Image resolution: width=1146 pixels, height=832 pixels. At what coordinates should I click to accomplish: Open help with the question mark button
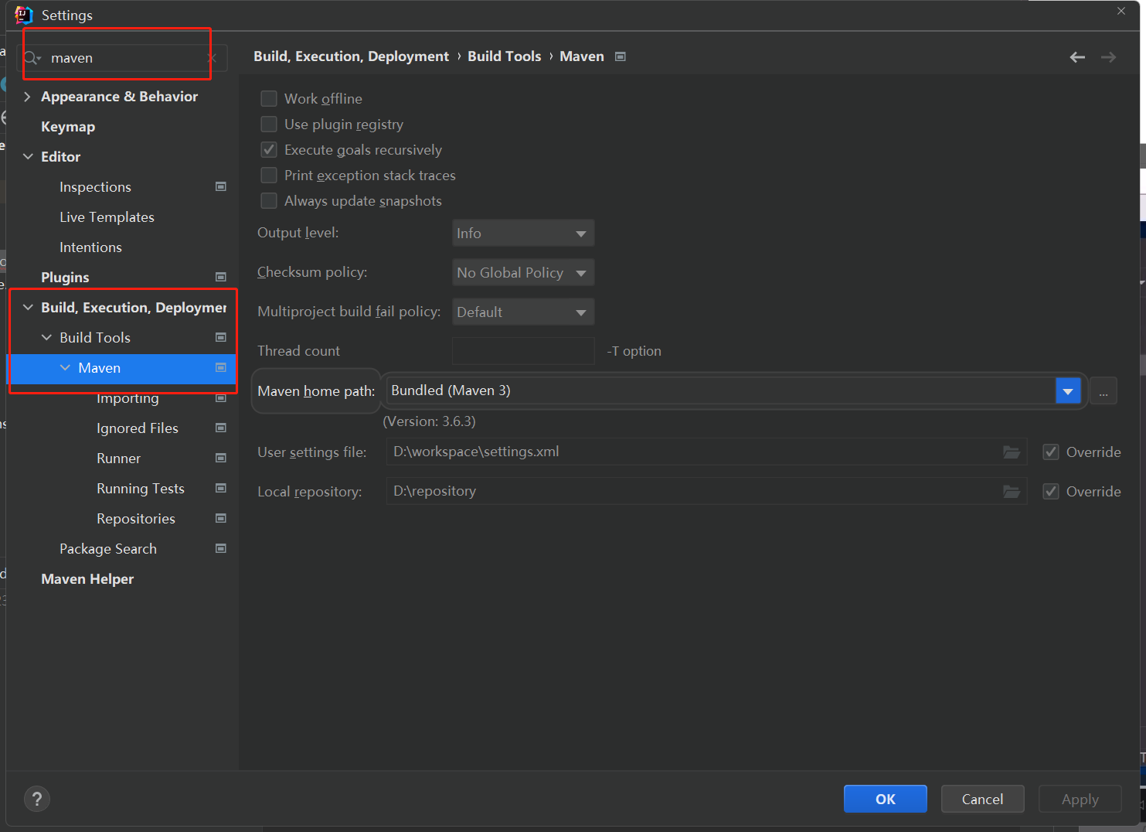pos(37,799)
